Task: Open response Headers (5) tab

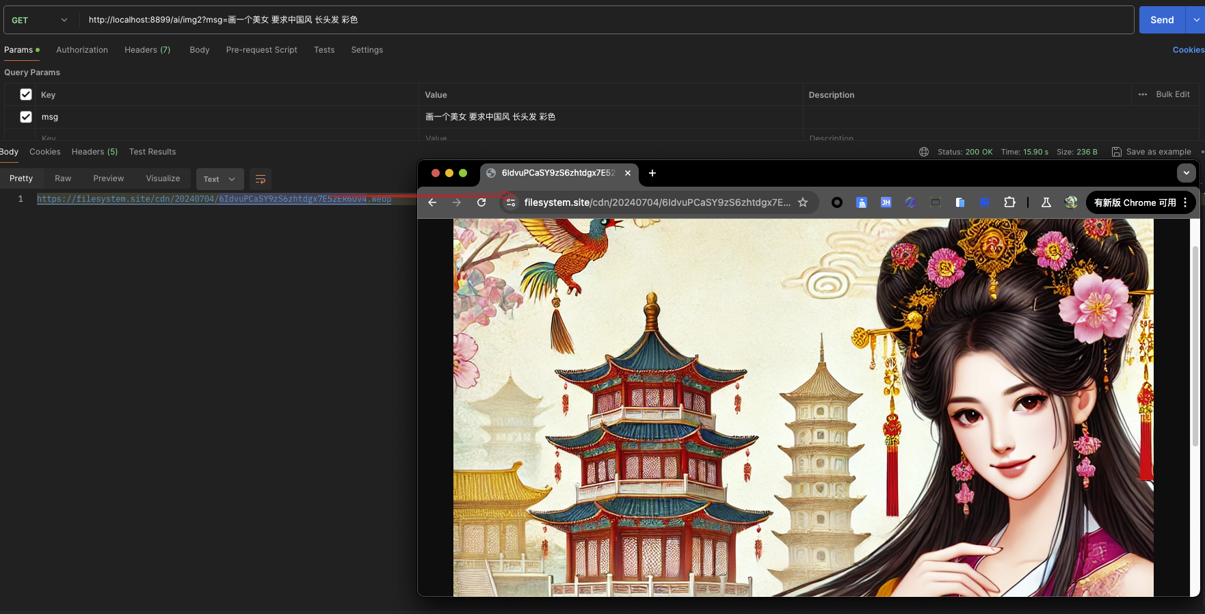Action: (x=94, y=152)
